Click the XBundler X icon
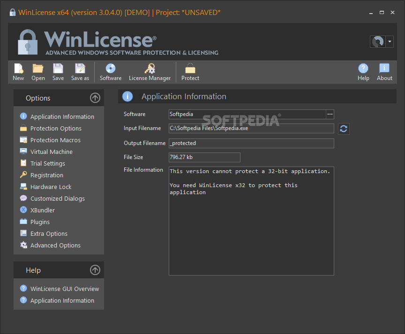This screenshot has height=334, width=405. tap(23, 210)
